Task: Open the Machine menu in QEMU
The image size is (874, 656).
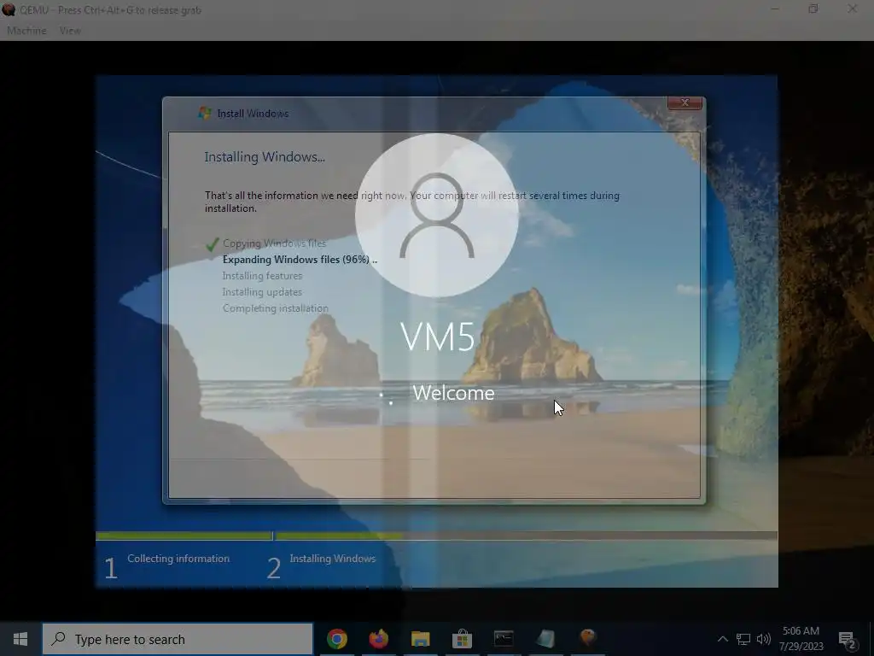Action: tap(26, 31)
